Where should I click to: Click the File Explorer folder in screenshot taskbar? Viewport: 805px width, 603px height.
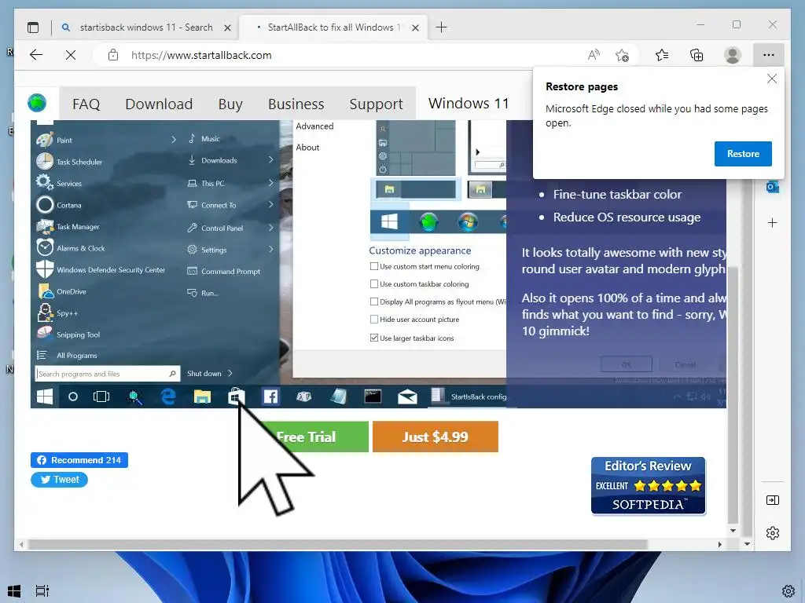pos(202,397)
